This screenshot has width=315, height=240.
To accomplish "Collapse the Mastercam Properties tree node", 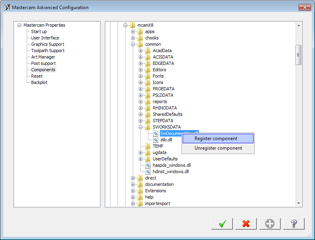I will tap(19, 25).
